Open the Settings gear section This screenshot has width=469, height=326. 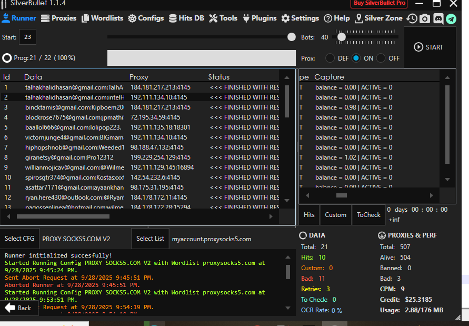tap(300, 18)
